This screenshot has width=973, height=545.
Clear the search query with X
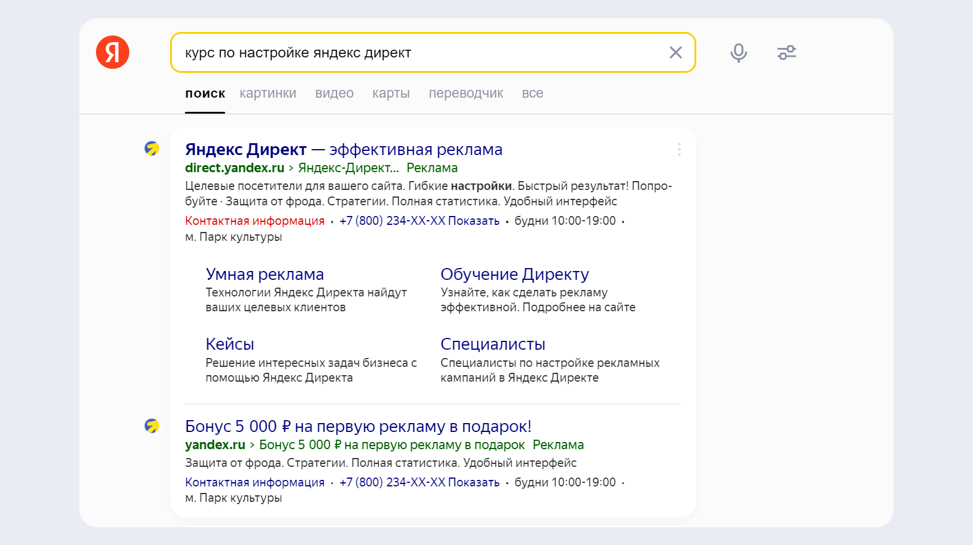676,53
